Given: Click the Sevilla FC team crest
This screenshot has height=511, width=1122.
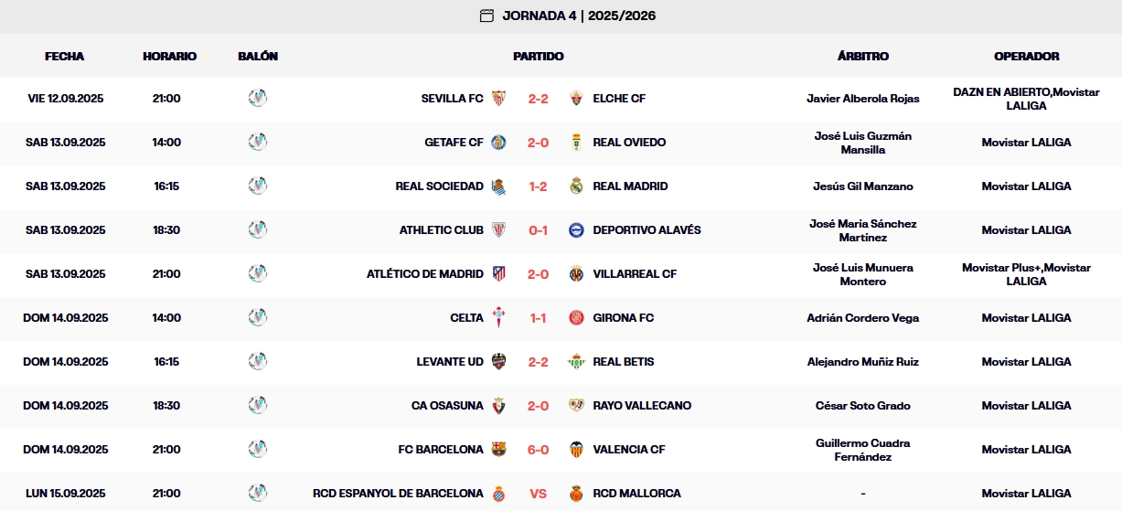Looking at the screenshot, I should [498, 99].
